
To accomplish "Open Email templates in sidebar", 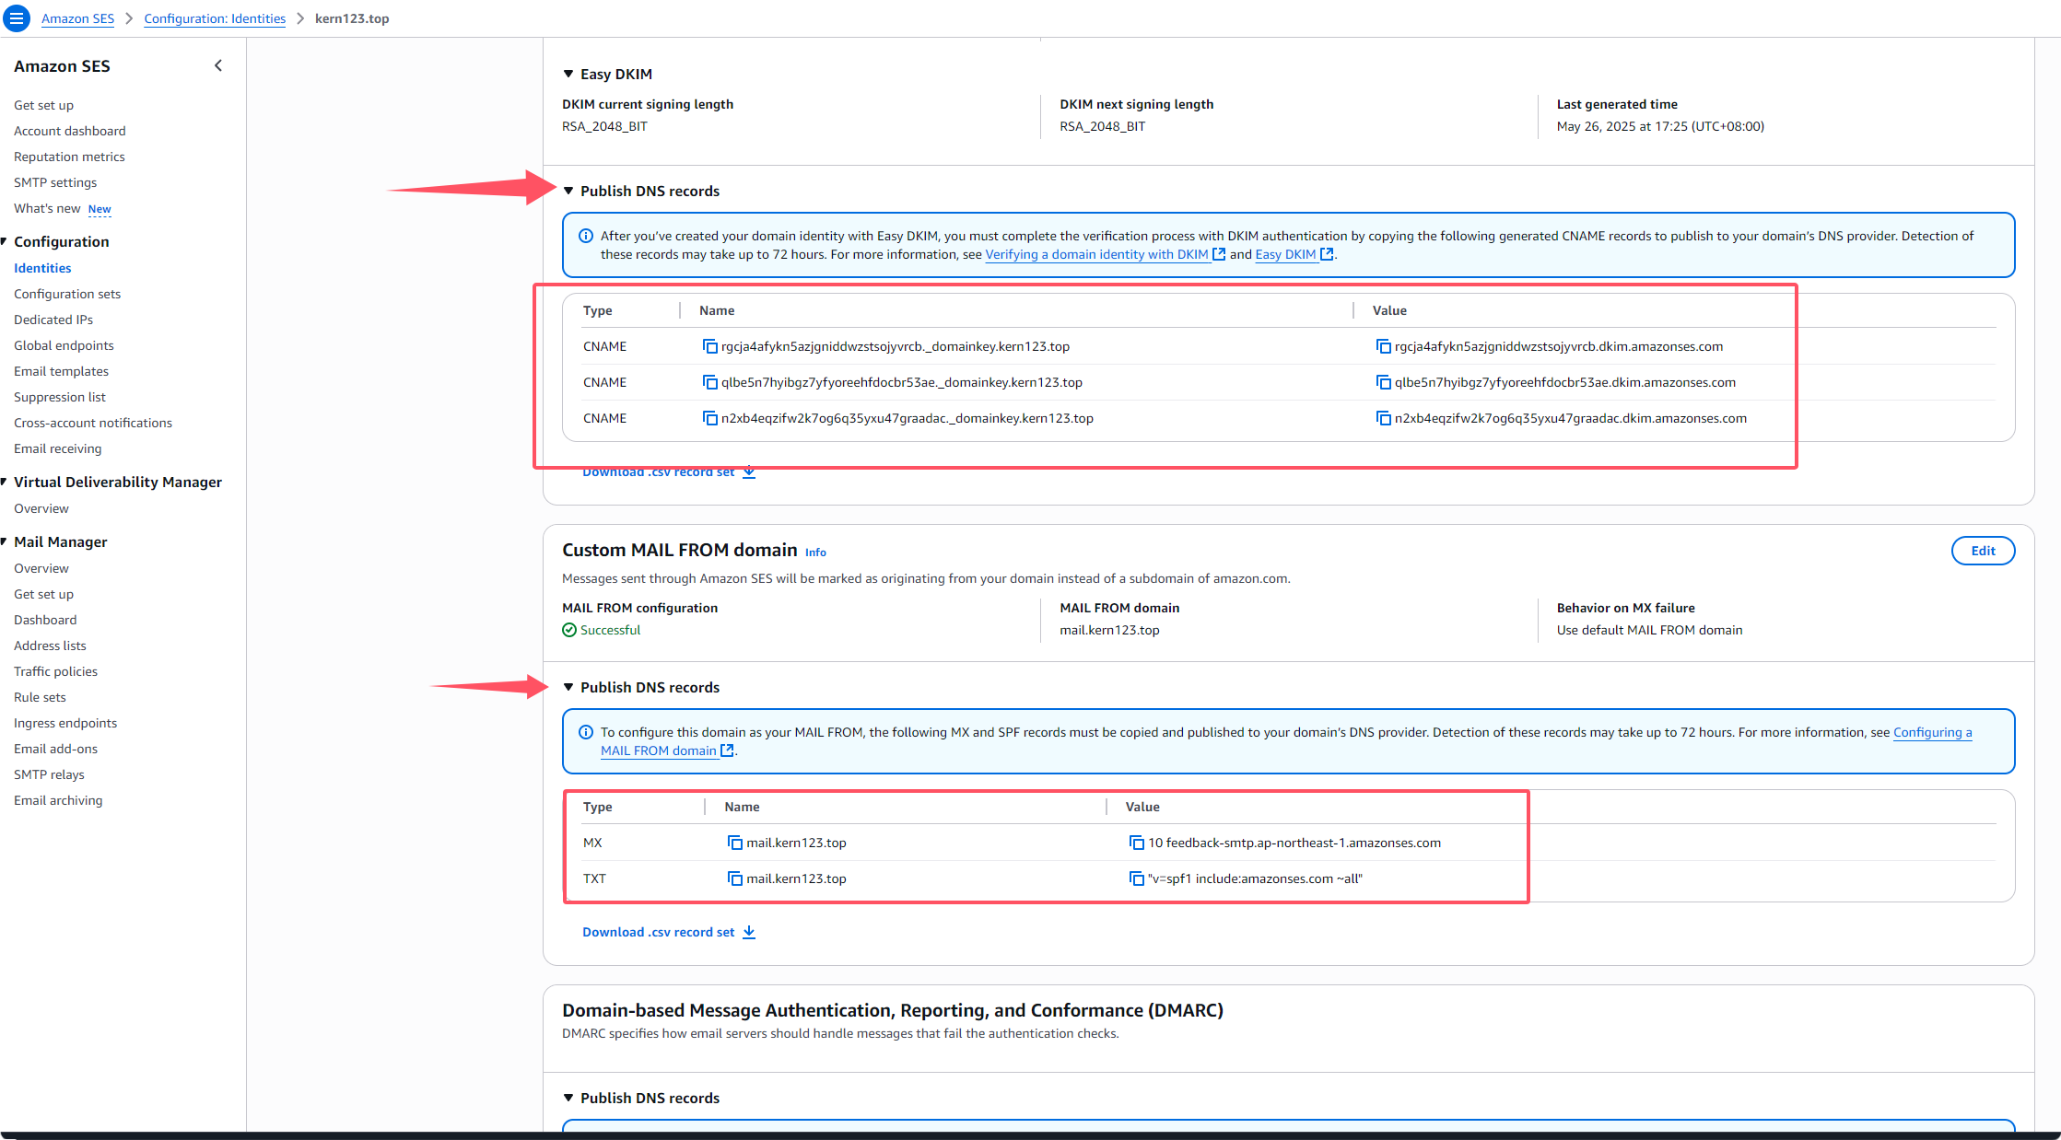I will click(61, 371).
